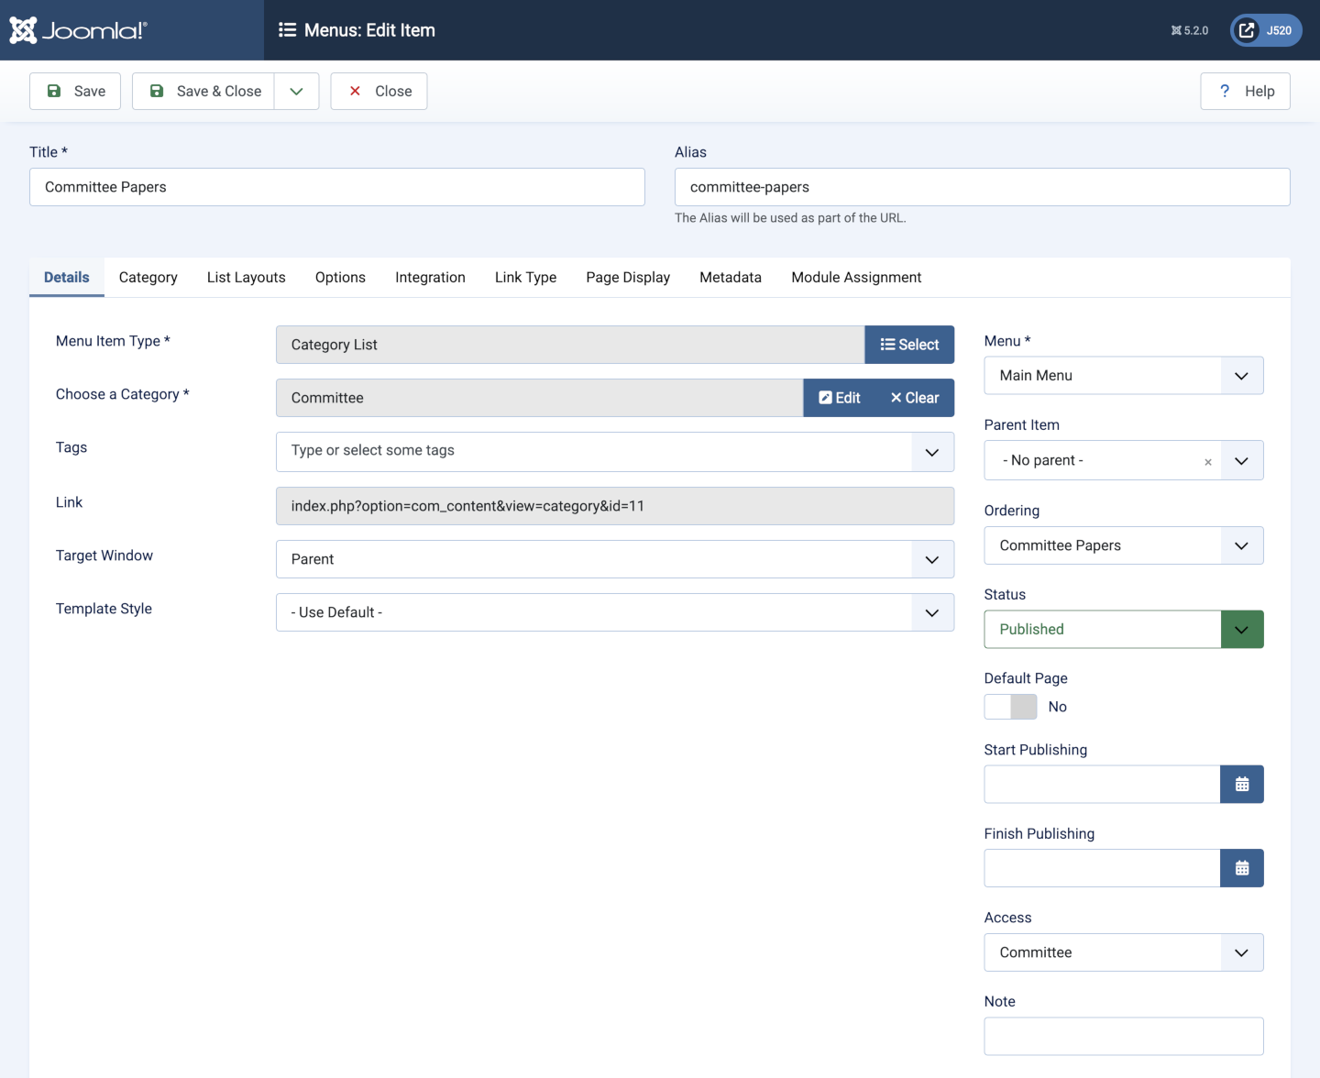The height and width of the screenshot is (1078, 1320).
Task: Open the Target Window dropdown
Action: click(x=614, y=559)
